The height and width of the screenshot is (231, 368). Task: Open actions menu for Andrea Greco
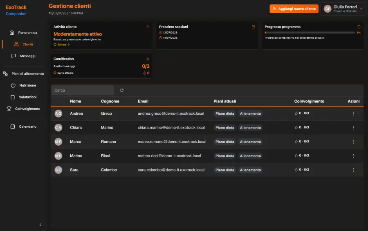click(x=353, y=113)
